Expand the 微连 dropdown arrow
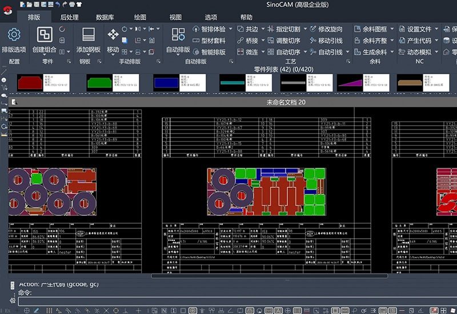 tap(263, 51)
